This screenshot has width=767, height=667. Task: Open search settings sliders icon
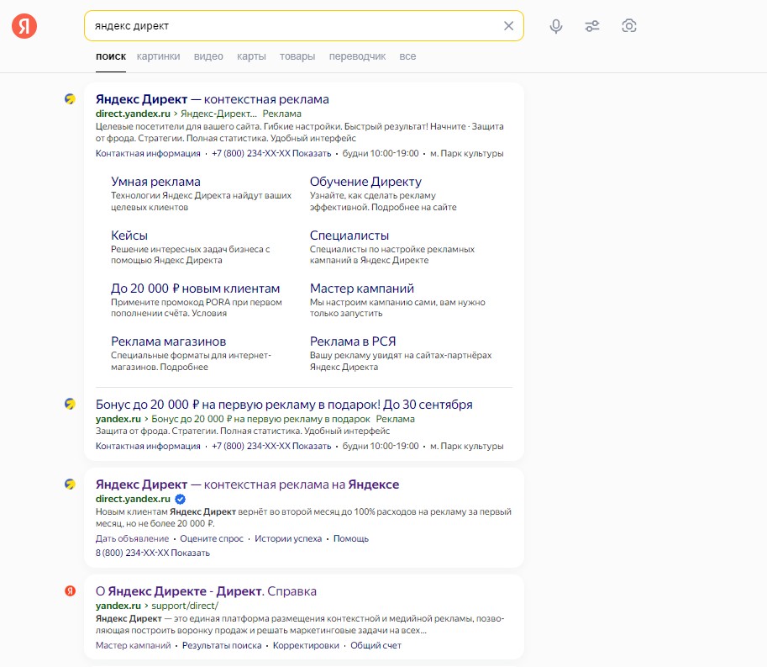[592, 26]
